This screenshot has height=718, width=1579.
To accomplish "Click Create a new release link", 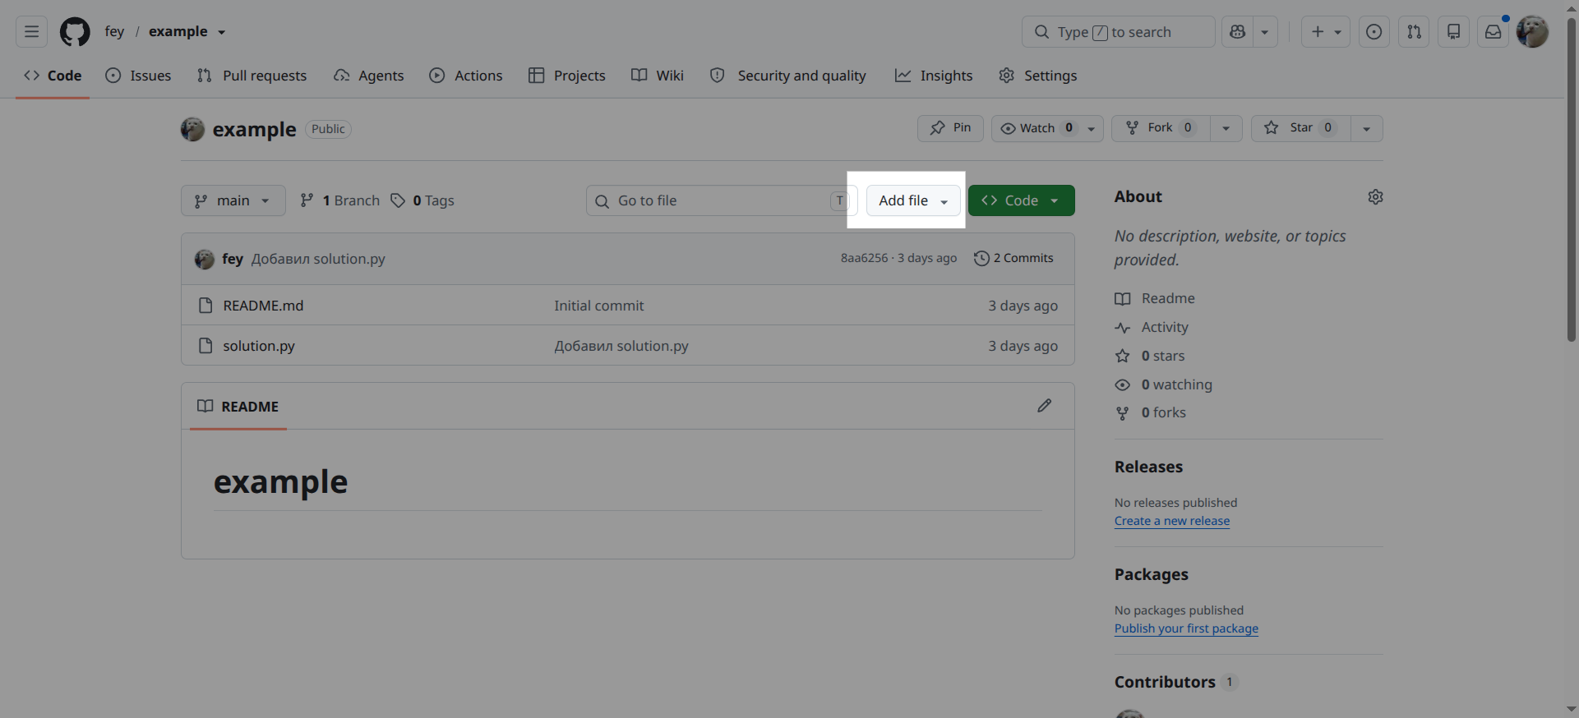I will coord(1172,521).
